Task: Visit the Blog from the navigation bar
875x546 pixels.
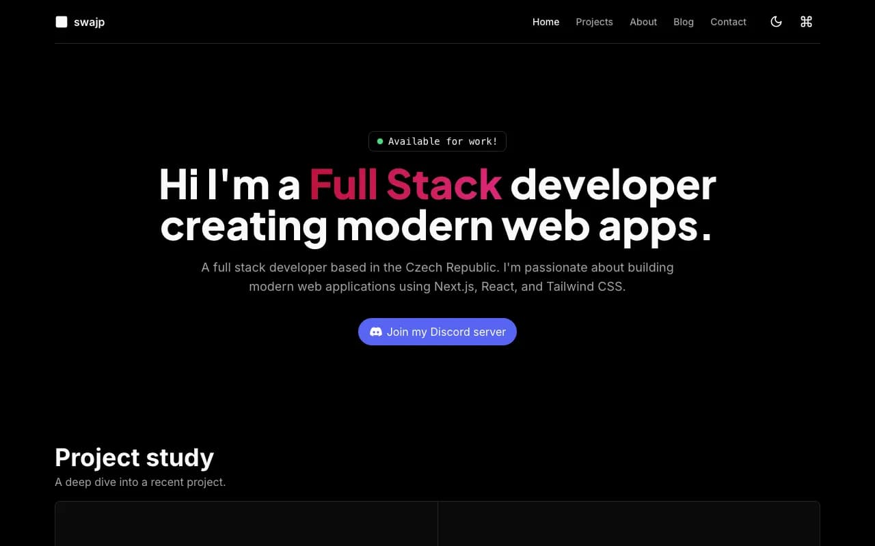Action: pyautogui.click(x=683, y=21)
